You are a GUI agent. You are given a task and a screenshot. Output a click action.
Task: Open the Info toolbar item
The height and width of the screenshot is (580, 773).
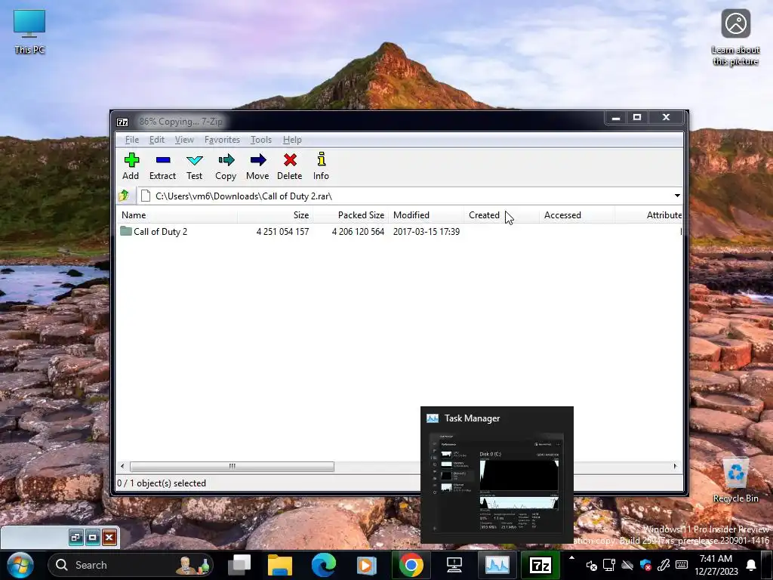point(321,166)
